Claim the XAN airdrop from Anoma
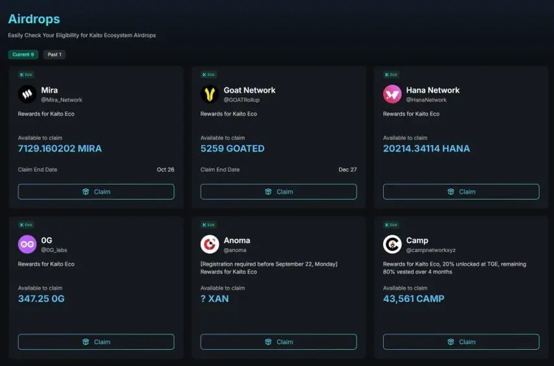This screenshot has height=366, width=554. (x=278, y=342)
